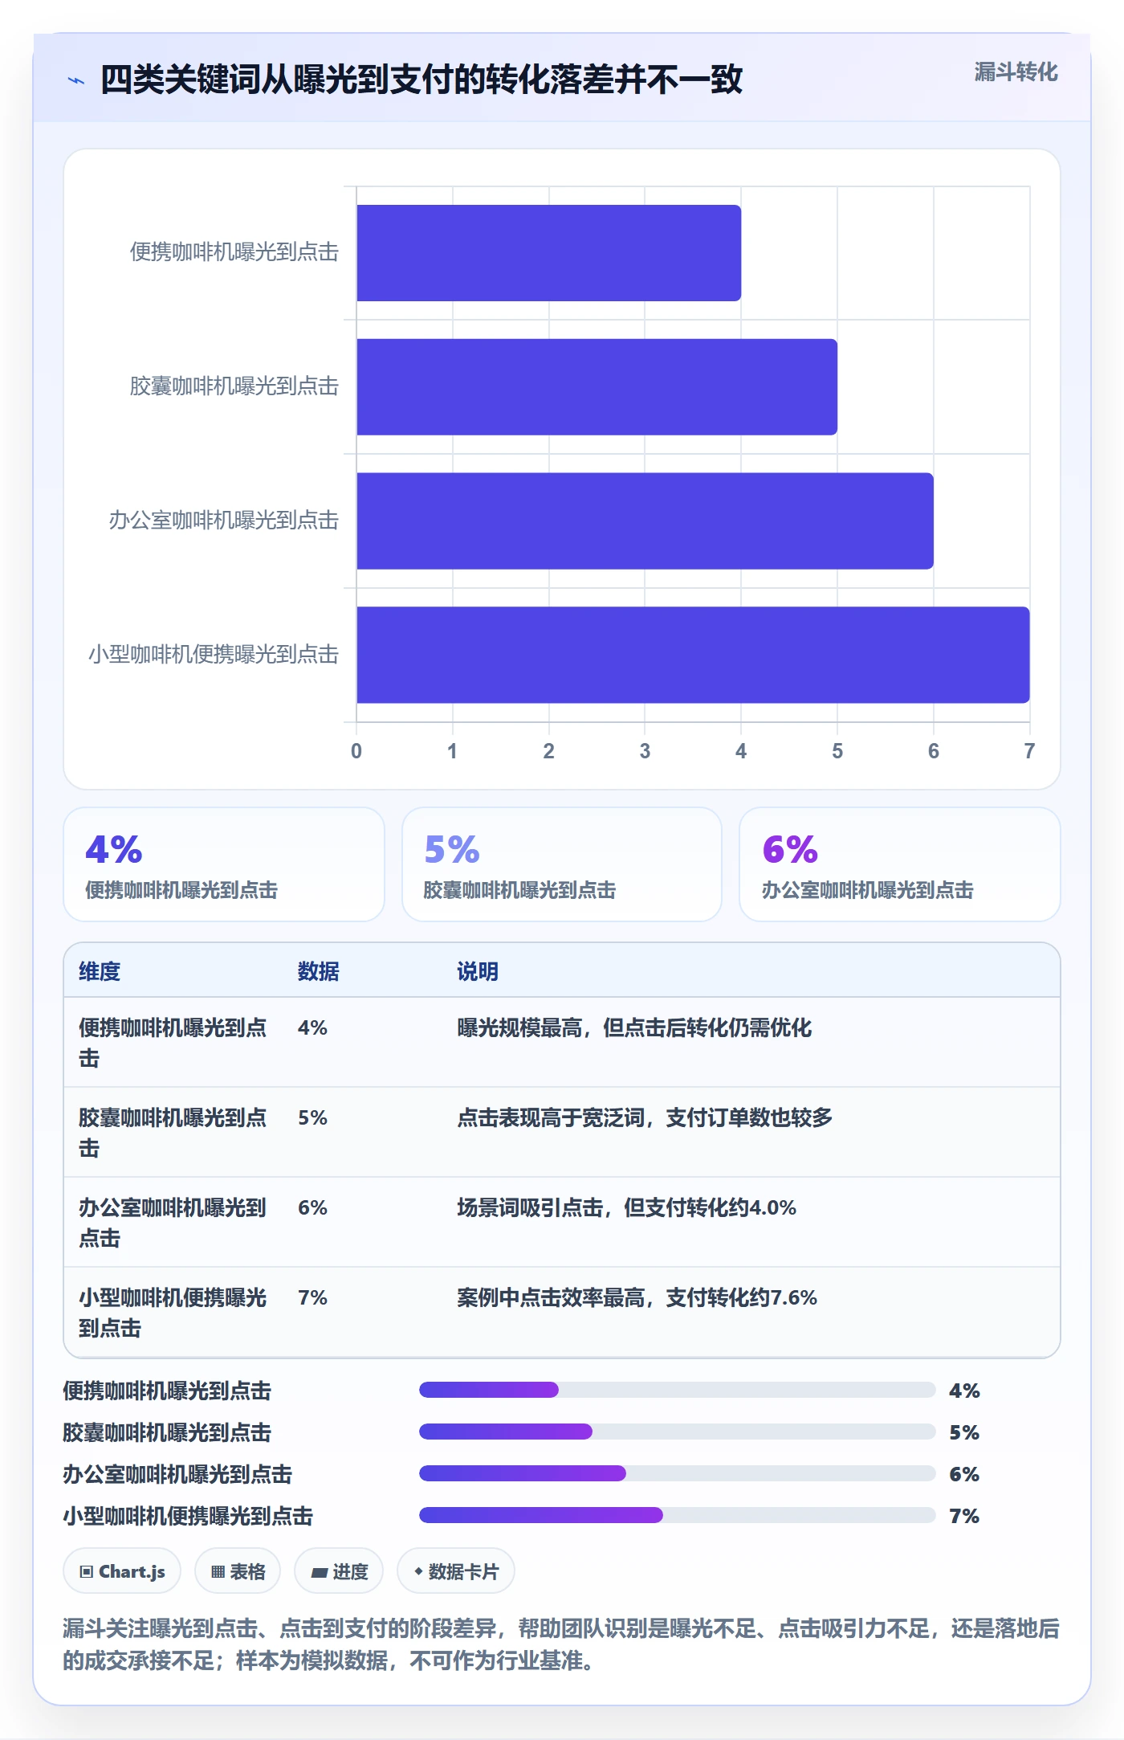Viewport: 1124px width, 1740px height.
Task: Click description 曝光规模最高，但点击后转化仍需优化
Action: [x=634, y=1027]
